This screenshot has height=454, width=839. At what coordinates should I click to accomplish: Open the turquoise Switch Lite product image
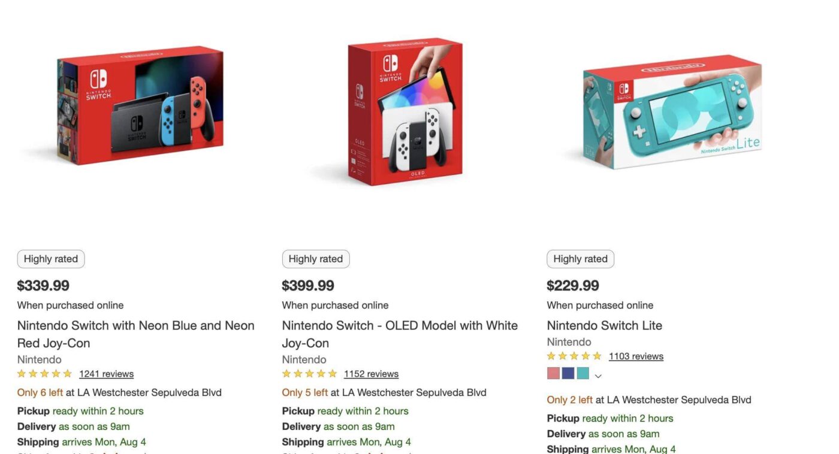tap(671, 111)
